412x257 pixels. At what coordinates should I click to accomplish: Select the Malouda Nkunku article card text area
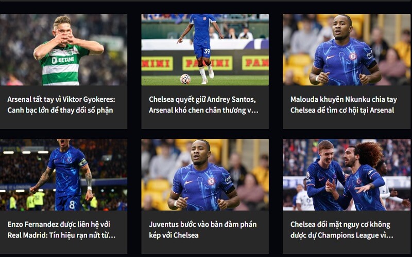tap(347, 107)
